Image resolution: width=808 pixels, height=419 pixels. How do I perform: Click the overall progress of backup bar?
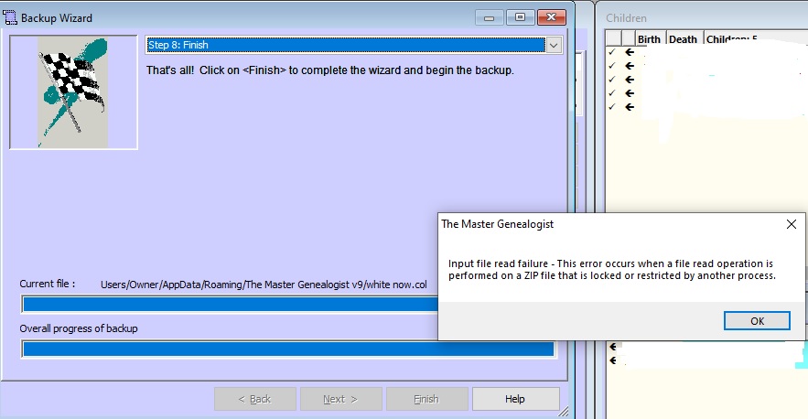[x=288, y=349]
